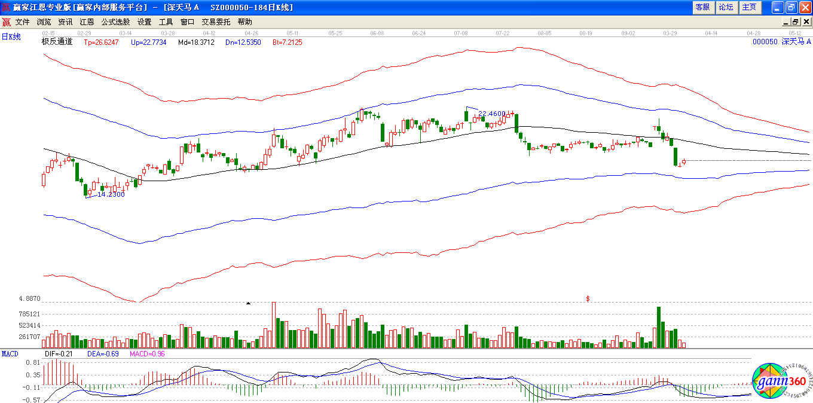
Task: Open the 工具 menu
Action: click(x=166, y=22)
